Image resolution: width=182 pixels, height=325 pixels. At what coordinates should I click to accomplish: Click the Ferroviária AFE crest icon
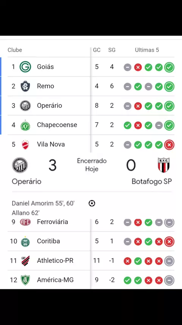25,222
